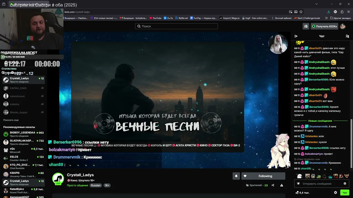Screen dimensions: 353x198
Task: Open Crystall_Ladys in the followed channels list
Action: click(x=23, y=80)
